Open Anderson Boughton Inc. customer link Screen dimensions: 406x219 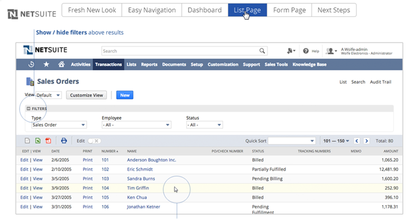pyautogui.click(x=152, y=160)
